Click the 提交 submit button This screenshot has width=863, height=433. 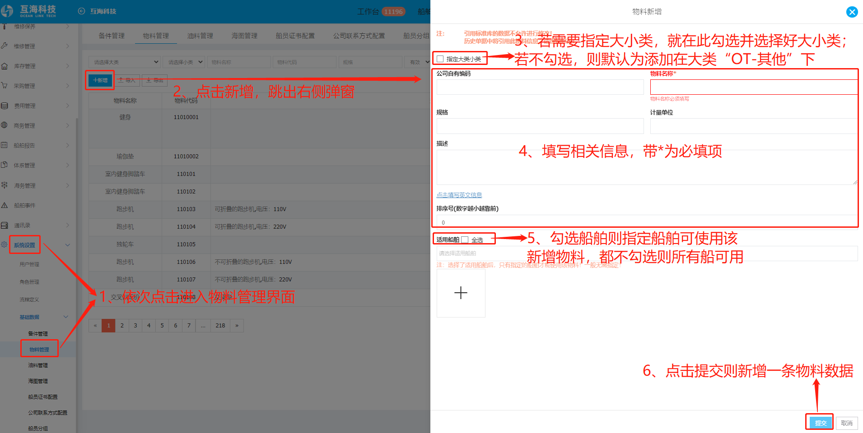coord(820,423)
